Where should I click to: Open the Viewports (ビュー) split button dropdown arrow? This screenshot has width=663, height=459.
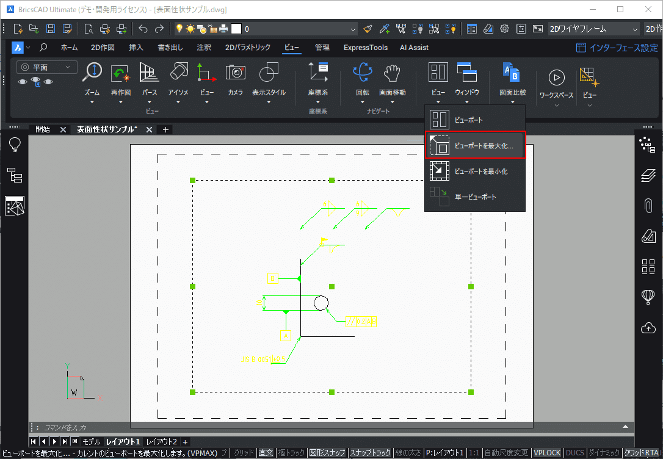click(438, 102)
